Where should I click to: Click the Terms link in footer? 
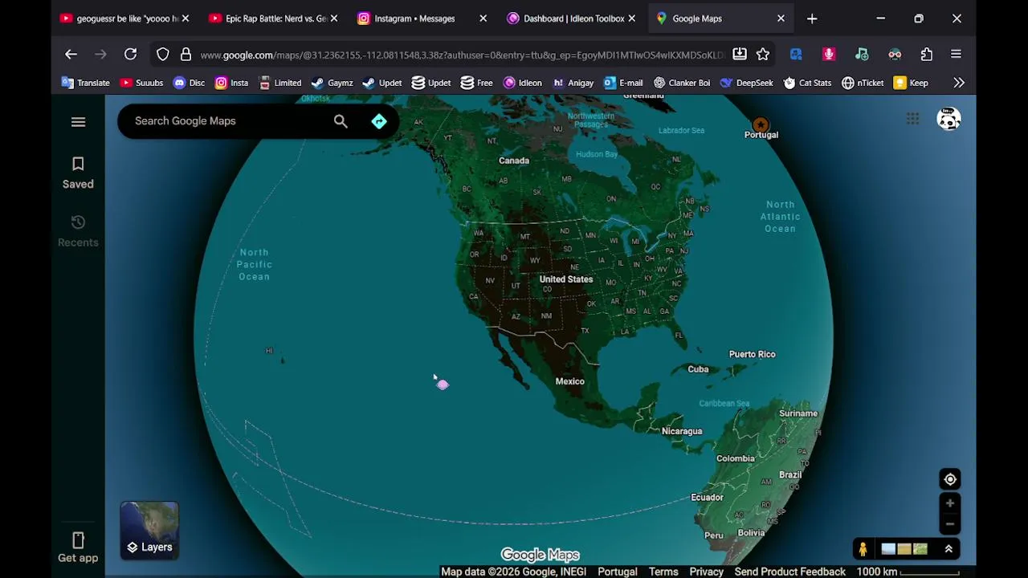pyautogui.click(x=663, y=572)
